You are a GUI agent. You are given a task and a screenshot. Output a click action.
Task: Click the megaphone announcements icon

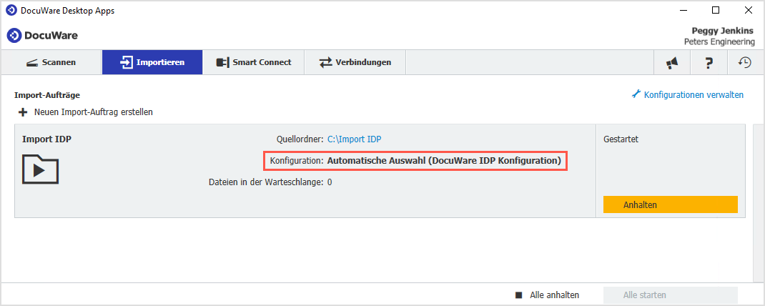coord(672,62)
